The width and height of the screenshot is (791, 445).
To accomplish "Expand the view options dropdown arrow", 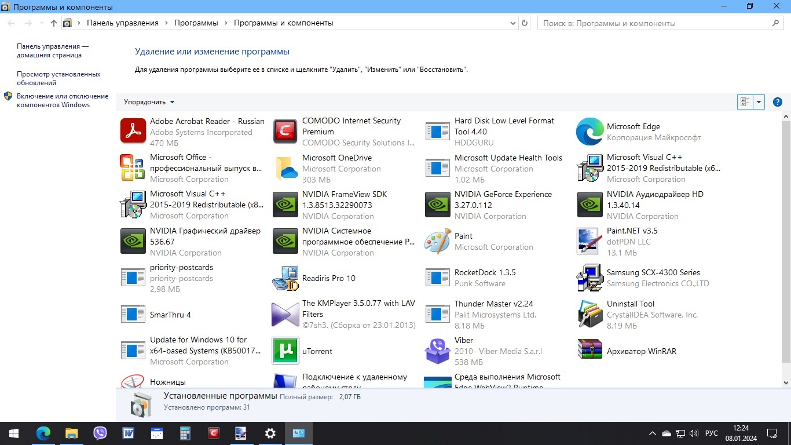I will coord(759,102).
